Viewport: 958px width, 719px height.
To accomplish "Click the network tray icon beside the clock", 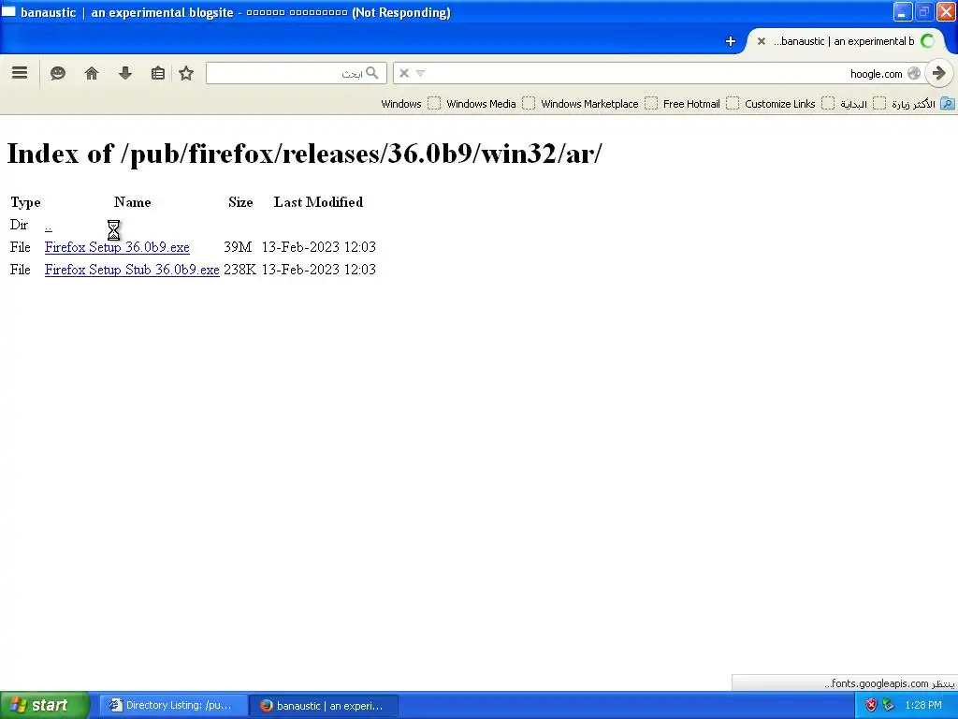I will (x=889, y=706).
